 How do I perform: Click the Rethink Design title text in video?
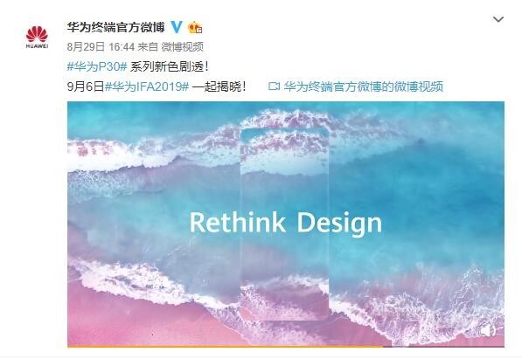click(286, 222)
